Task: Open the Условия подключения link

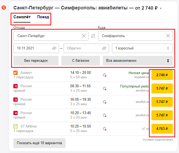Action: pyautogui.click(x=158, y=140)
